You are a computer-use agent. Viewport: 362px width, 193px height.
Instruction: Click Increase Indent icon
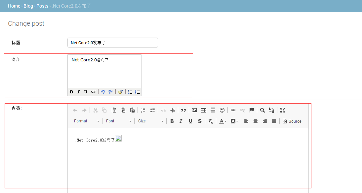tap(173, 110)
